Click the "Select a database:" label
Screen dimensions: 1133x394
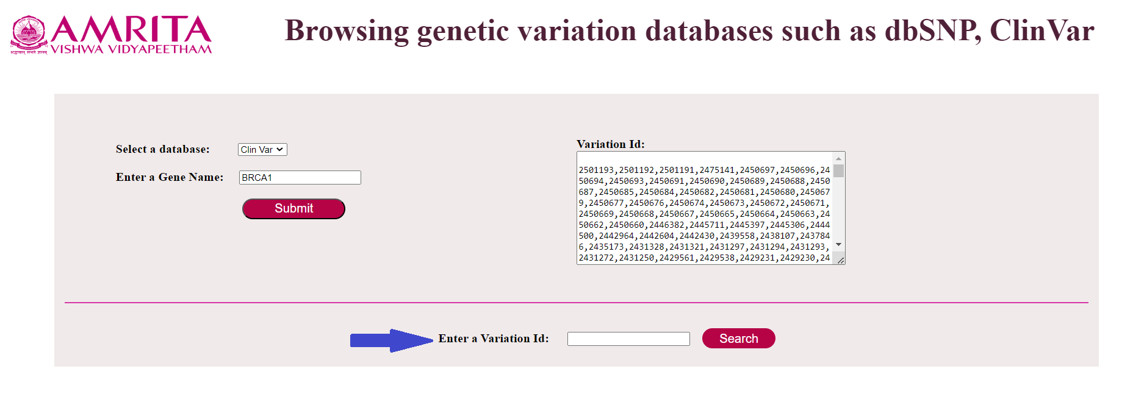162,150
